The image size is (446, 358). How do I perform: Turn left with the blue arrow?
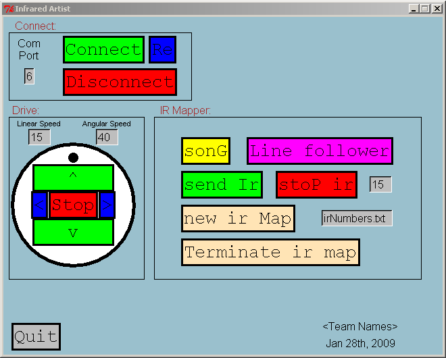[39, 205]
